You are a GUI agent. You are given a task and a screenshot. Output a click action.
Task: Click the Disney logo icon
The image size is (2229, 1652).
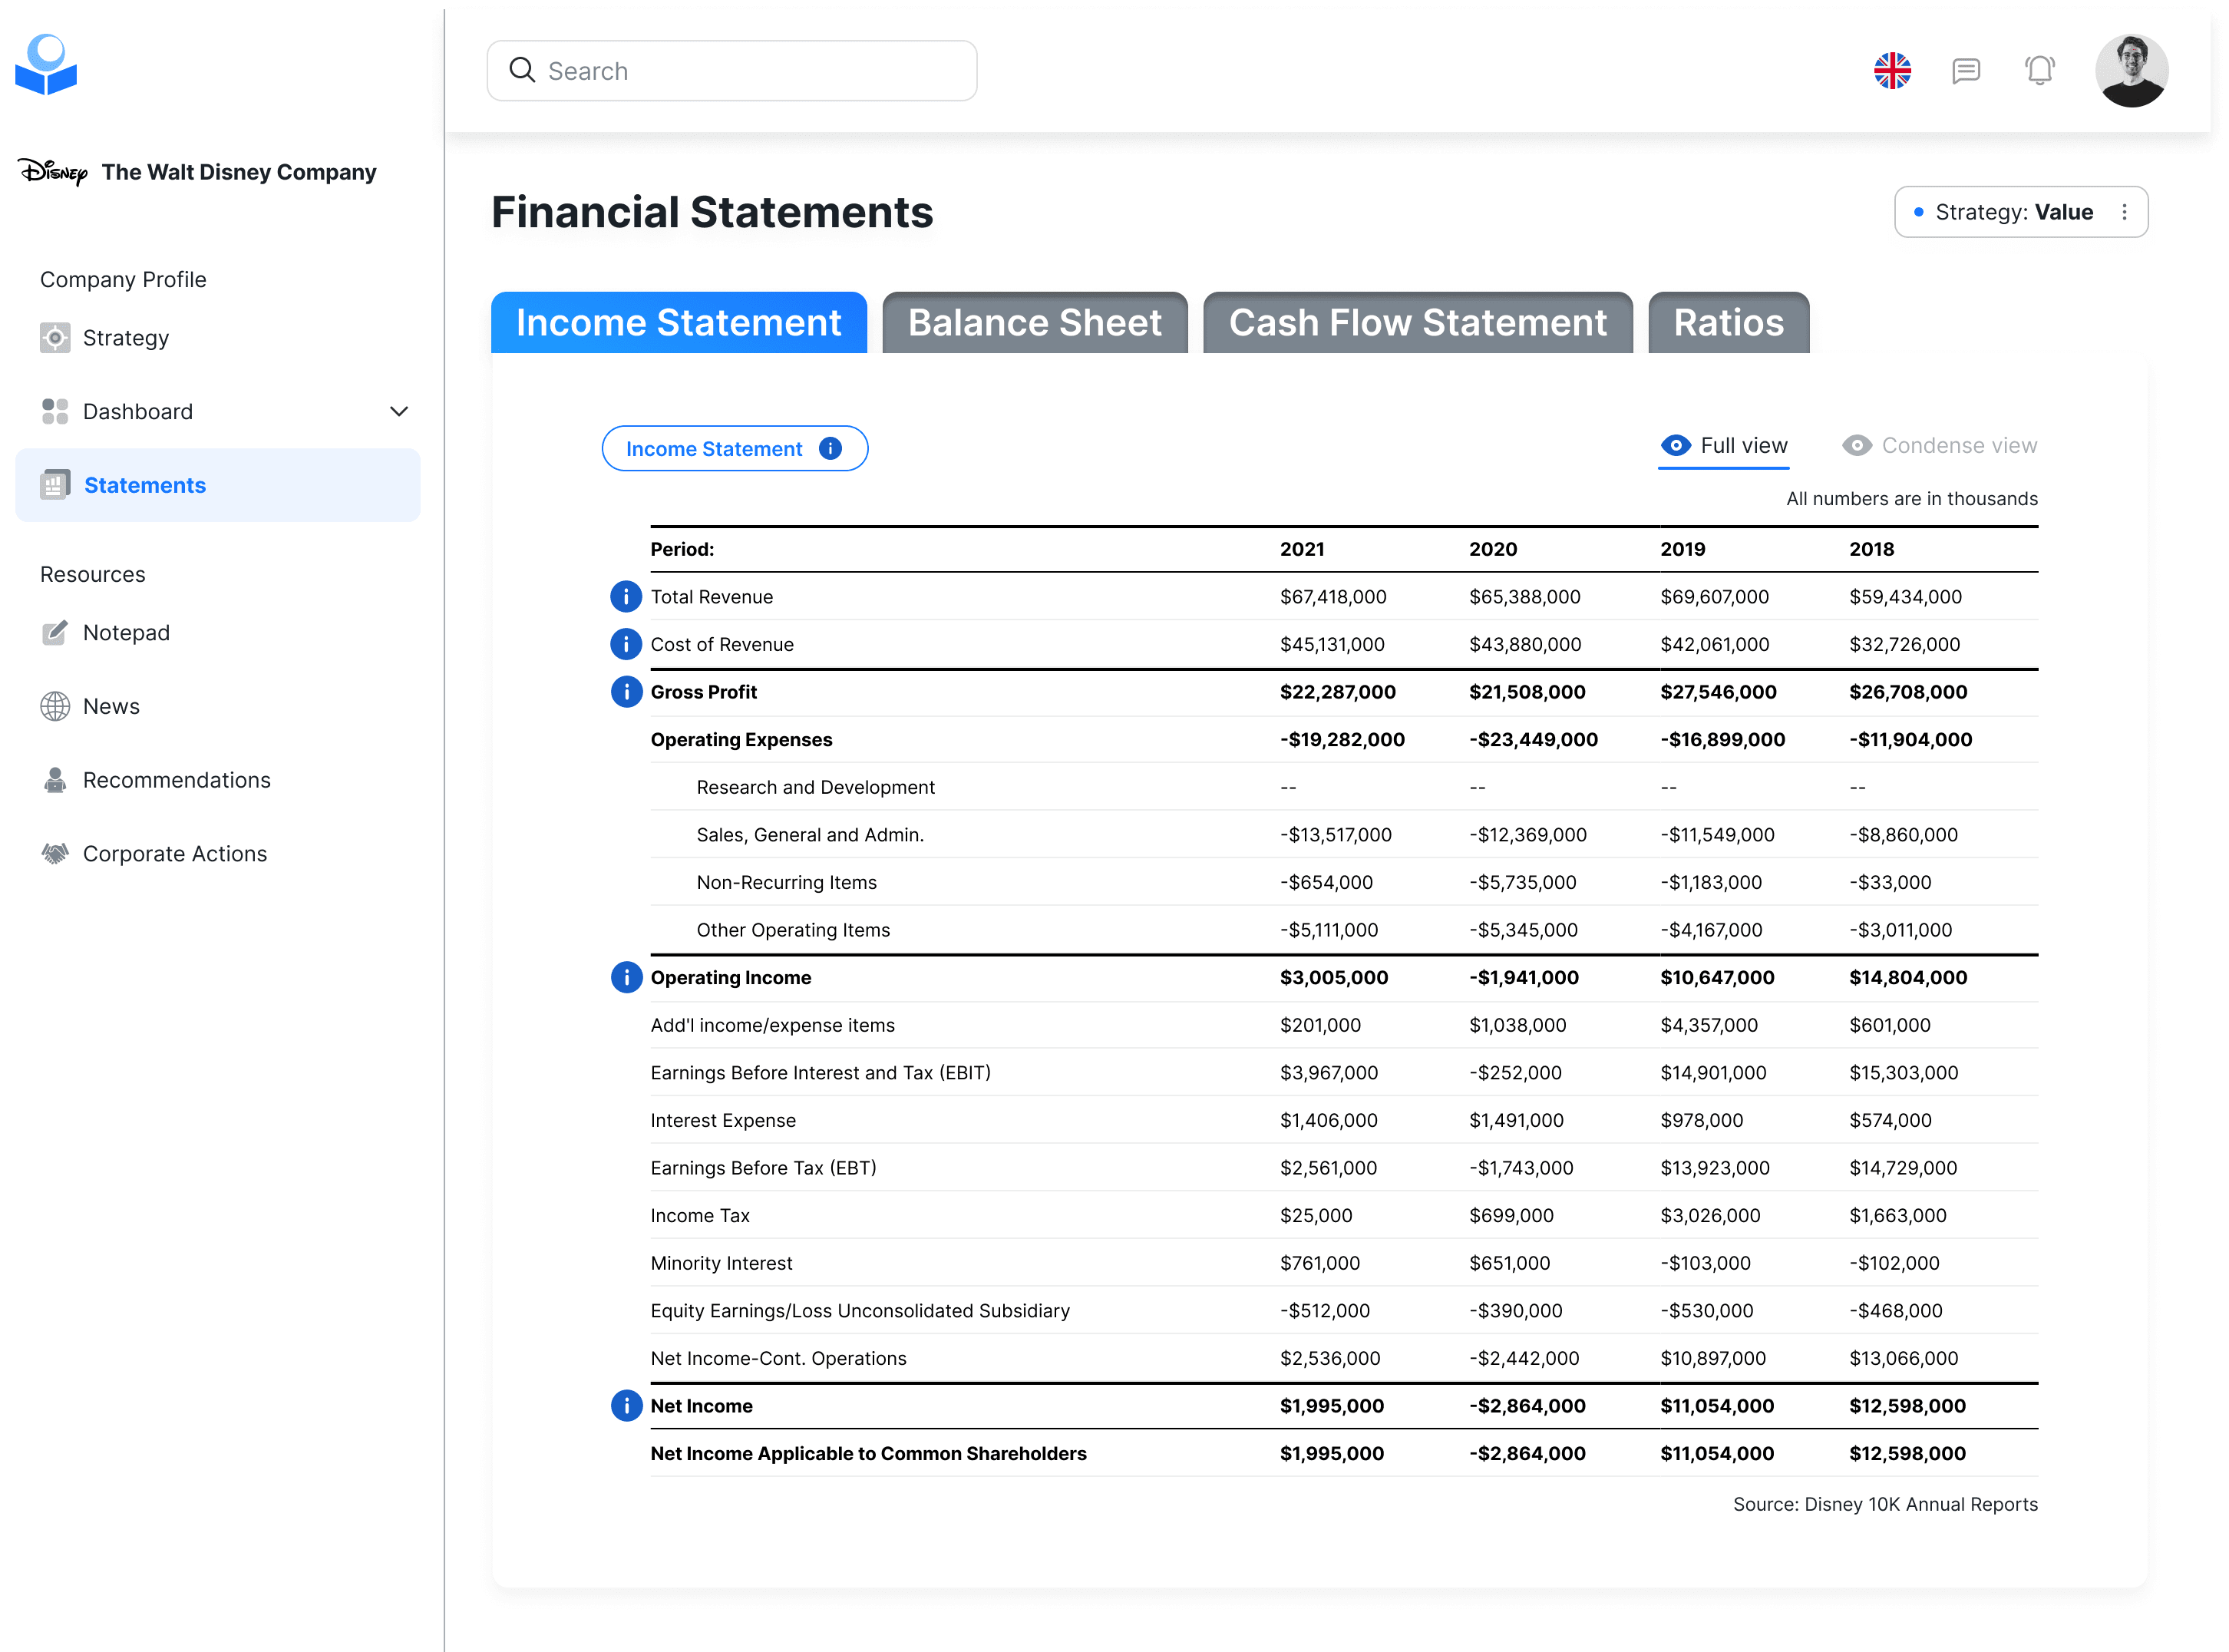(x=53, y=172)
